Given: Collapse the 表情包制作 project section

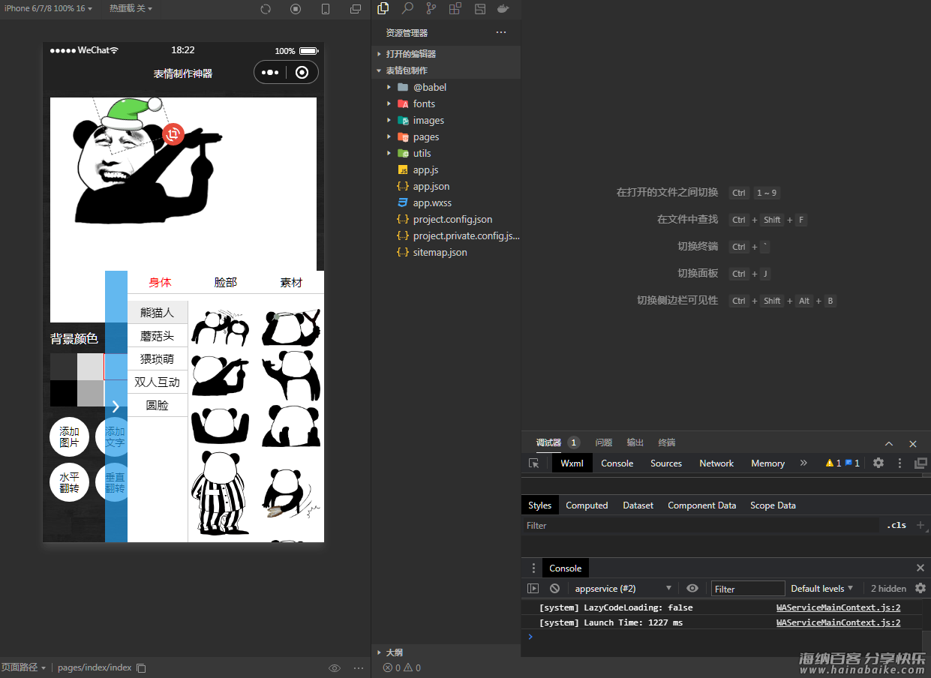Looking at the screenshot, I should click(x=446, y=70).
